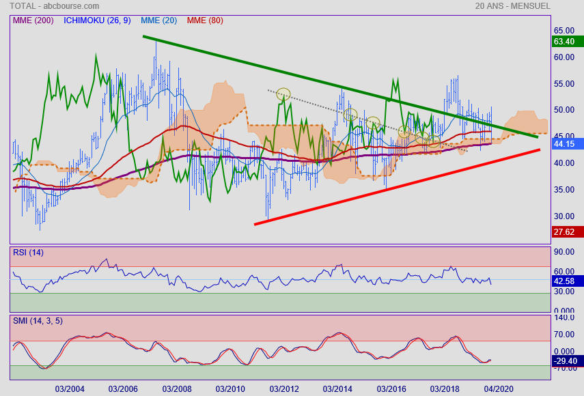The width and height of the screenshot is (584, 396).
Task: Click the 03/2008 date axis label
Action: pyautogui.click(x=177, y=389)
